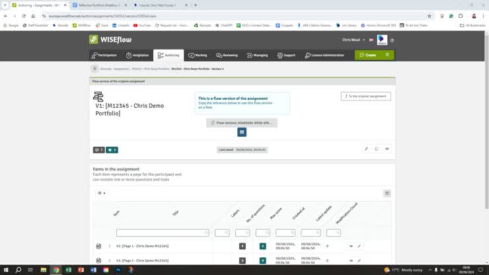Screen dimensions: 489x275
Task: Click Page 1 max score teal badge
Action: pyautogui.click(x=262, y=247)
